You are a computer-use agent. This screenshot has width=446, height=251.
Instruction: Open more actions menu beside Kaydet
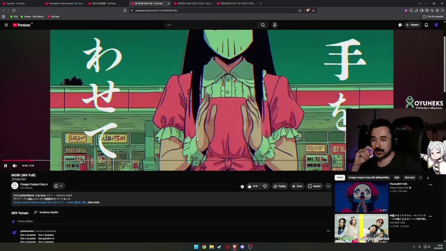coord(328,186)
